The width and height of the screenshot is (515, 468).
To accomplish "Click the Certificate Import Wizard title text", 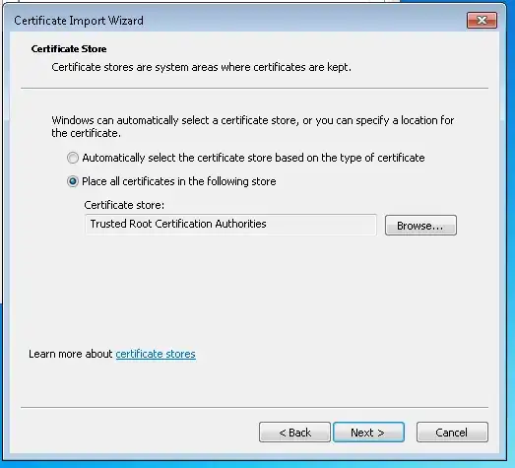I will pos(79,21).
